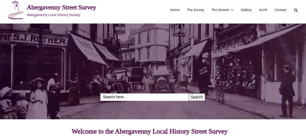Click the hanging Simpson sign in photo
306x136 pixels.
click(119, 29)
